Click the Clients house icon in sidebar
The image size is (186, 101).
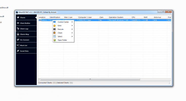[x=18, y=18]
